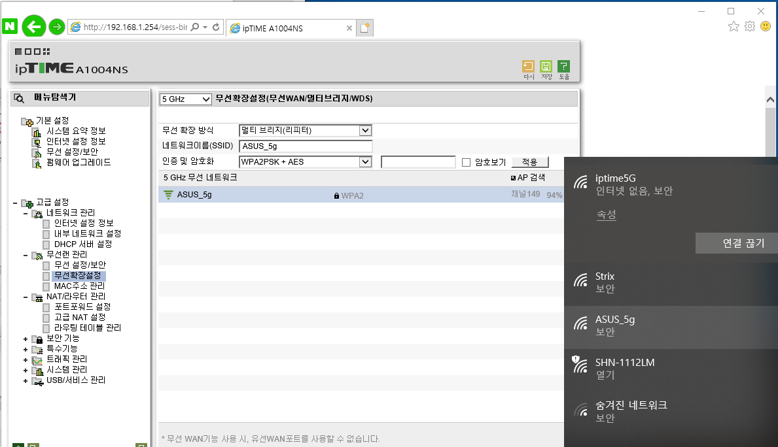Viewport: 778px width, 447px height.
Task: Collapse the 무선랜 관리 node
Action: 26,256
